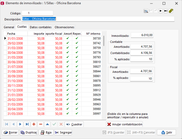Click internal number 38861
Screen dimensions: 182x139
pyautogui.click(x=92, y=76)
